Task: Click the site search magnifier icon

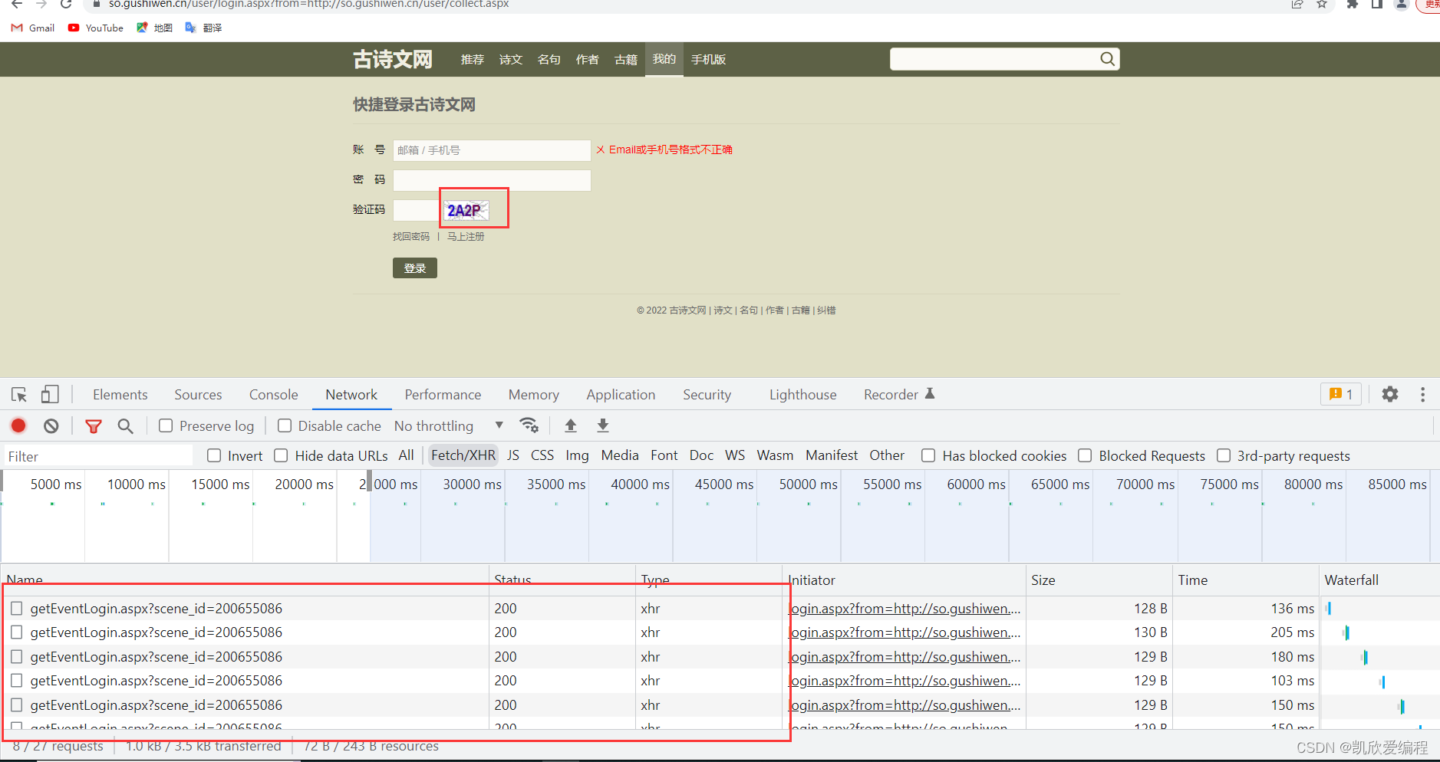Action: pos(1107,59)
